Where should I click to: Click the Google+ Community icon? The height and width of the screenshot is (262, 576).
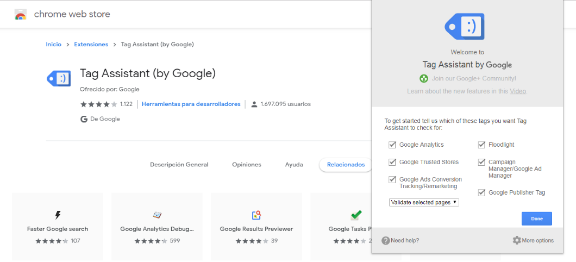tap(424, 78)
